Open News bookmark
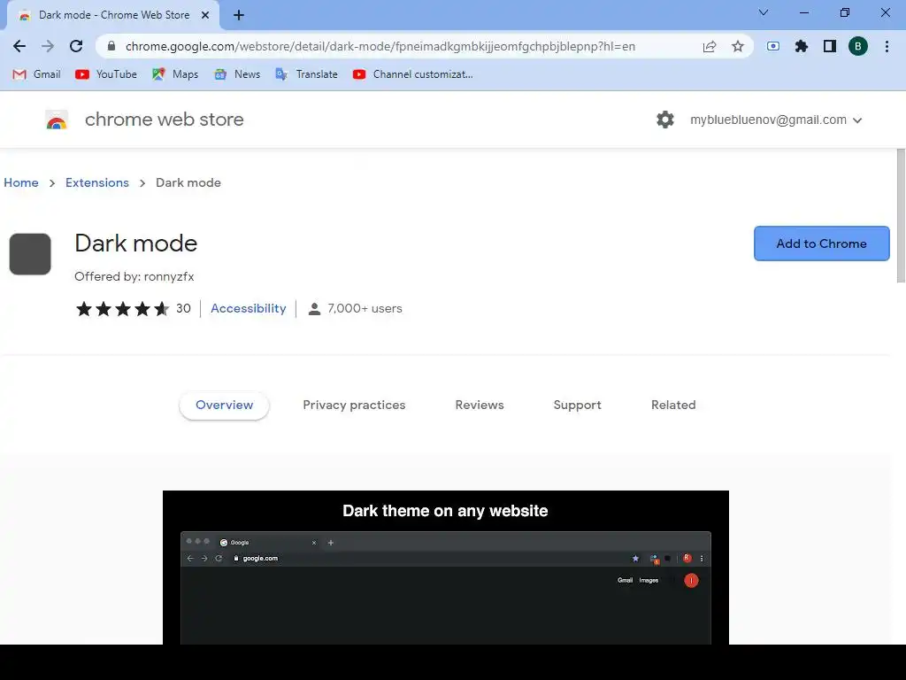The width and height of the screenshot is (906, 680). (237, 74)
